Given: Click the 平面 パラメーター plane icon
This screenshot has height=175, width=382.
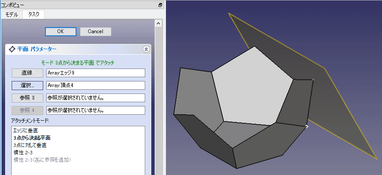Looking at the screenshot, I should pyautogui.click(x=12, y=49).
